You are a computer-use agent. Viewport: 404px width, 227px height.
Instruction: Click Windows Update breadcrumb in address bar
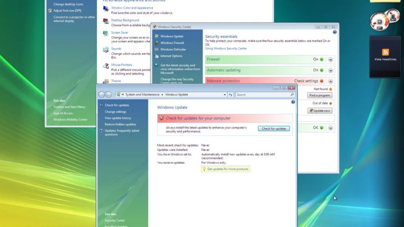click(x=176, y=95)
